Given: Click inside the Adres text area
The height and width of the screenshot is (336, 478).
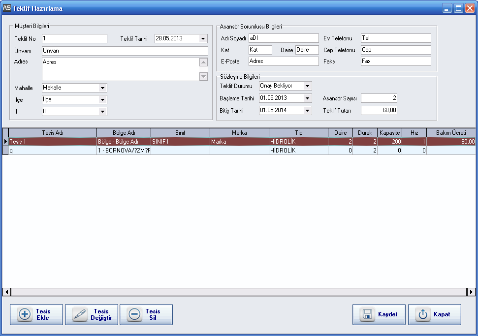Looking at the screenshot, I should click(121, 69).
